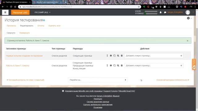Open the ПедОцен footer link
198x111 pixels.
click(x=98, y=99)
